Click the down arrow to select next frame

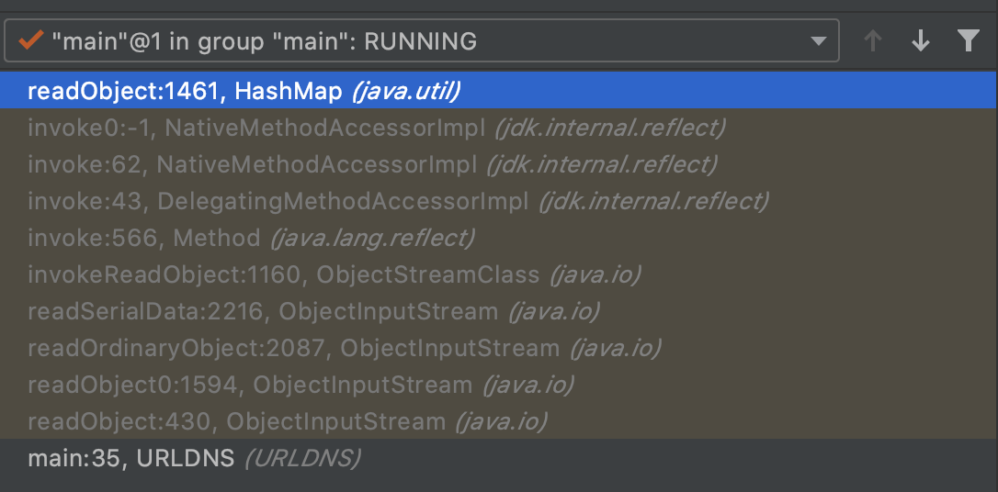click(920, 41)
